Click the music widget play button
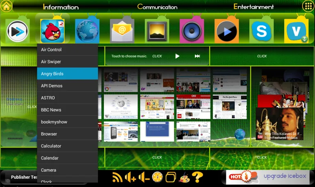This screenshot has height=187, width=315. pos(177,56)
